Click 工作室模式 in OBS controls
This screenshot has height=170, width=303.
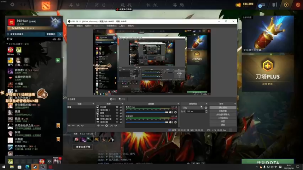click(x=223, y=118)
